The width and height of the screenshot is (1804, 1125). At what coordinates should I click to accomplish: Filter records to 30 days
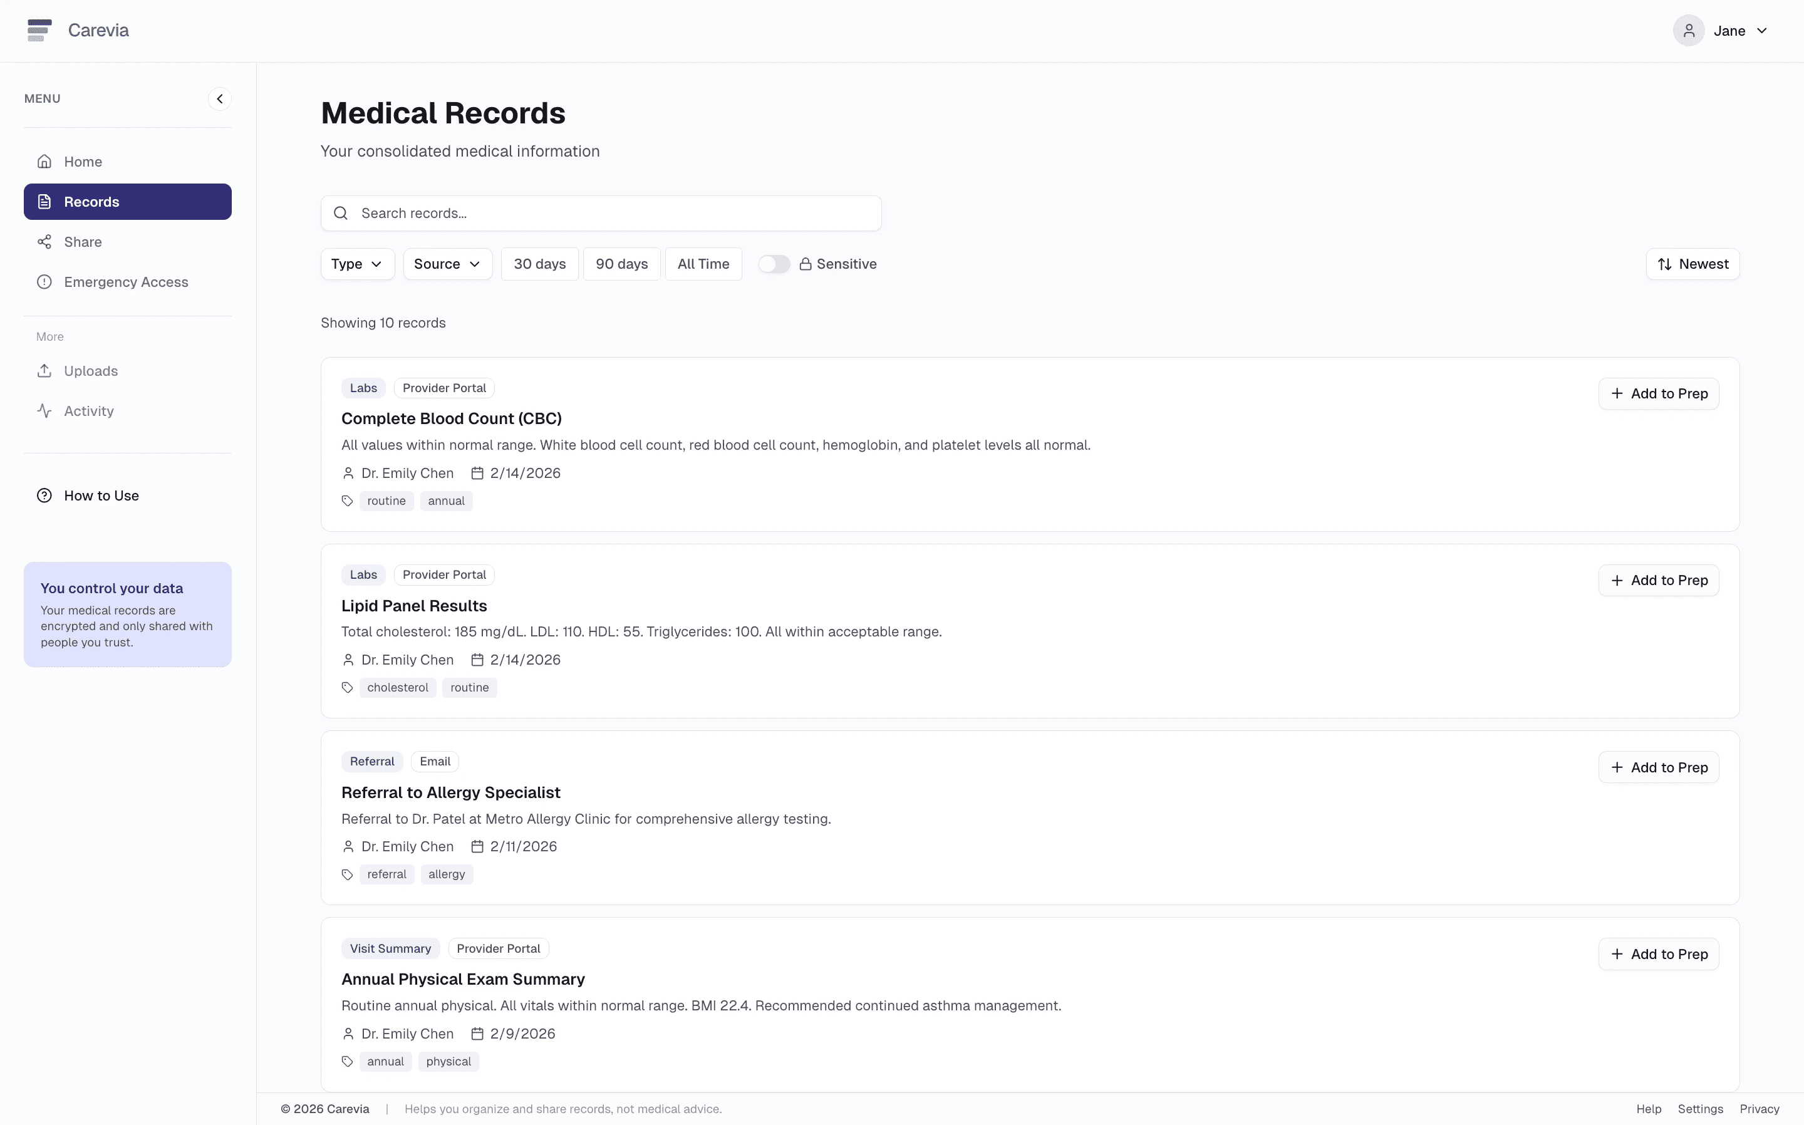point(539,264)
